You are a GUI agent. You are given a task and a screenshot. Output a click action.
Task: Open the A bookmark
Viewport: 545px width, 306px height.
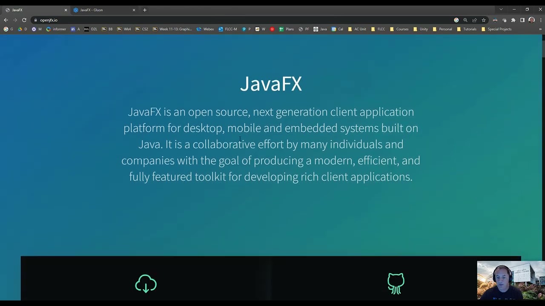point(75,29)
